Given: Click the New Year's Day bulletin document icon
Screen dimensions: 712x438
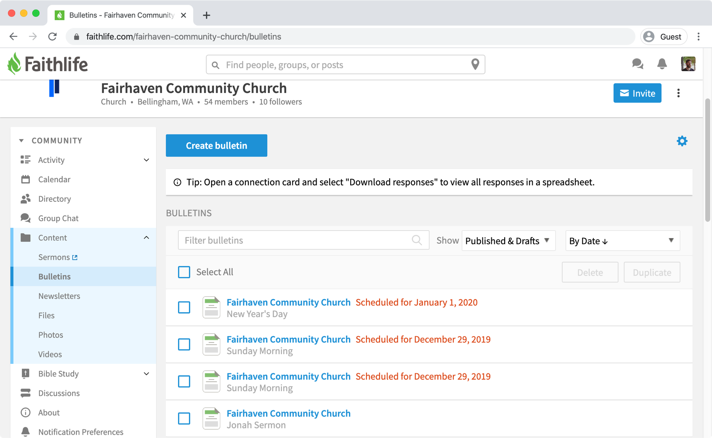Looking at the screenshot, I should click(x=212, y=307).
